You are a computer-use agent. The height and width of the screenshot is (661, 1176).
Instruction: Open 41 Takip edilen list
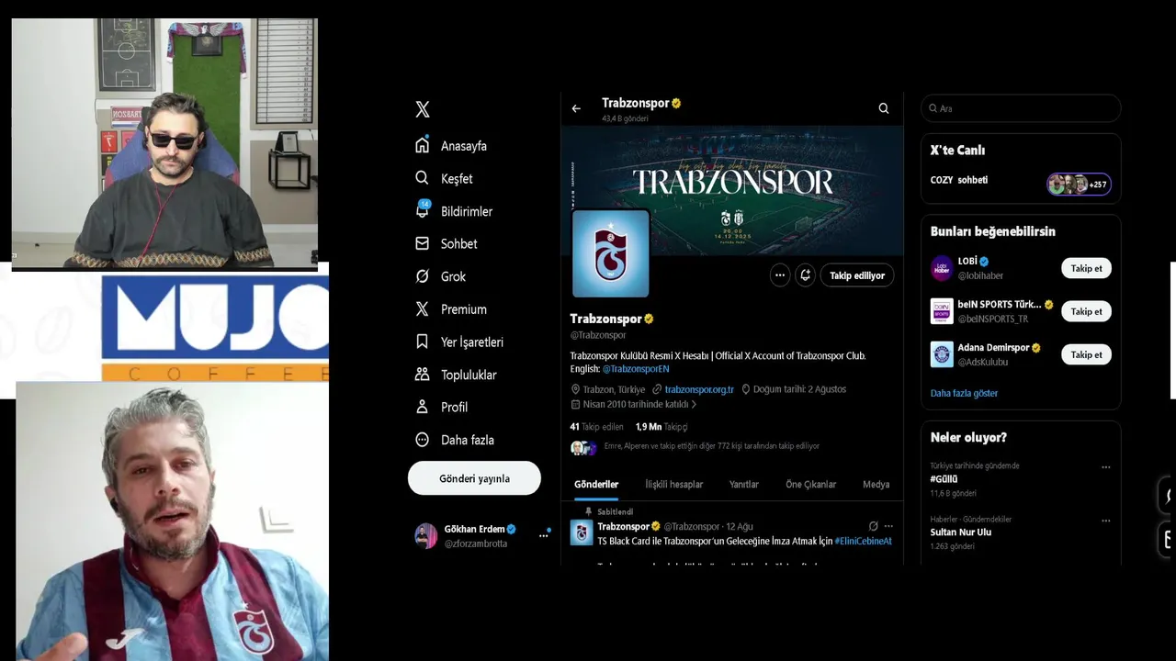(596, 427)
